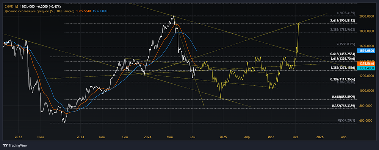Image resolution: width=379 pixels, height=150 pixels.
Task: Select Fibonacci label 2.618(1904.5183)
Action: [x=343, y=21]
